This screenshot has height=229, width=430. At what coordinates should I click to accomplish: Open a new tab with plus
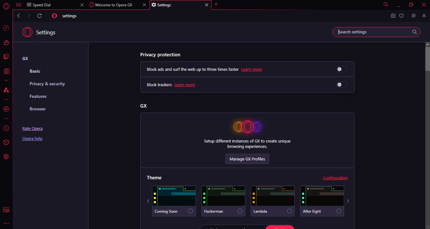pos(216,4)
